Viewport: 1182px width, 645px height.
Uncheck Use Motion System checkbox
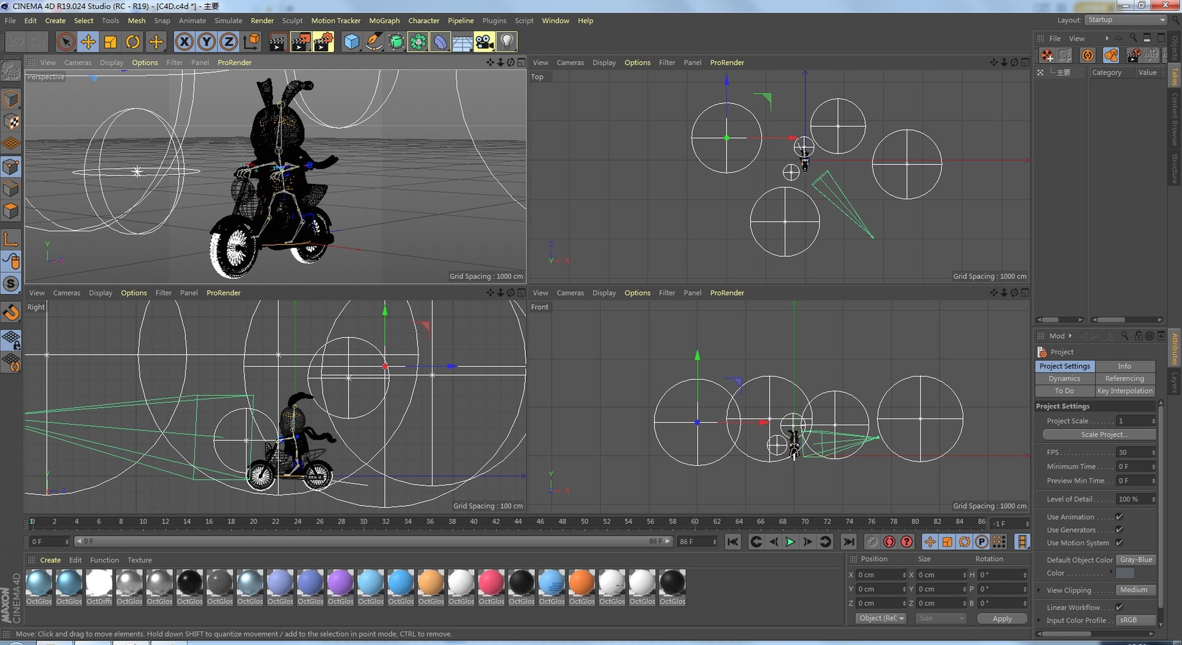click(x=1119, y=543)
